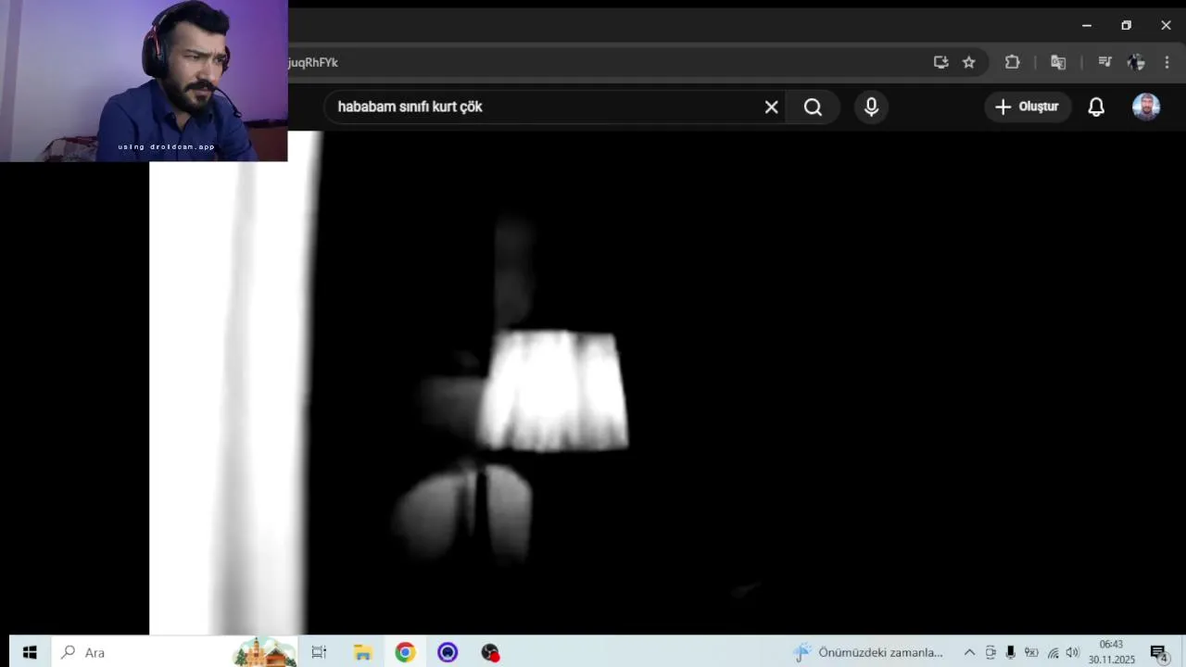The height and width of the screenshot is (667, 1186).
Task: Open the Chrome extensions puzzle menu
Action: [x=1012, y=62]
